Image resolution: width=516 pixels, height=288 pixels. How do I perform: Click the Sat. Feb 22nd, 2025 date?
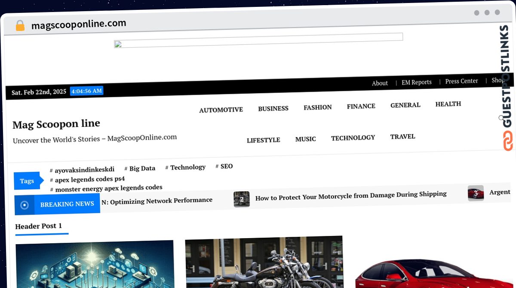(39, 92)
